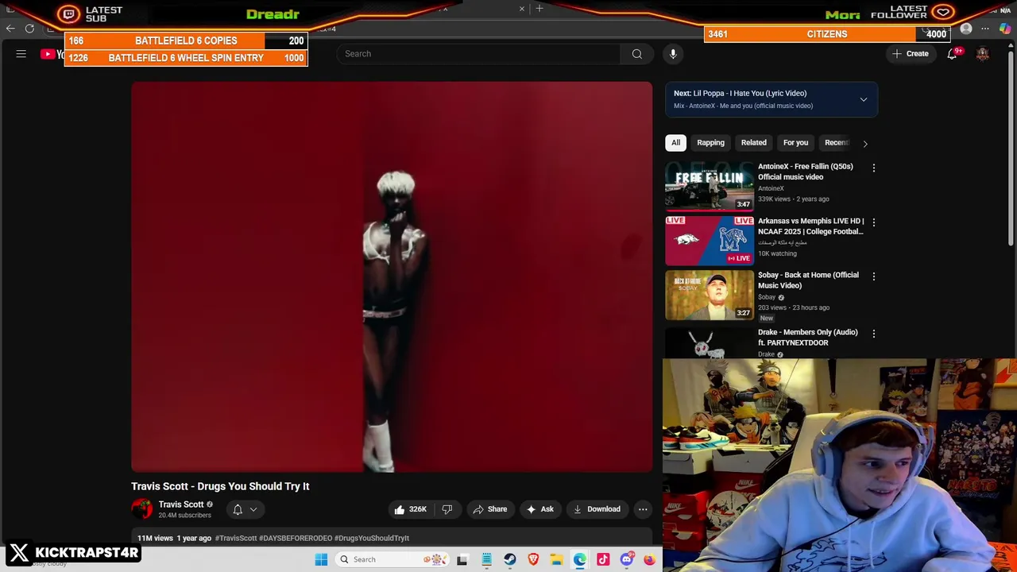Open the YouTube hamburger guide menu

[21, 54]
